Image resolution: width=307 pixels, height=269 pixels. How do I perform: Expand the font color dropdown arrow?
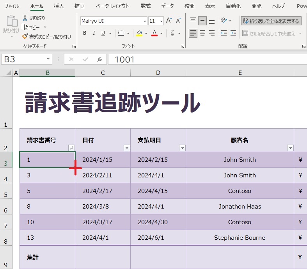tap(161, 33)
